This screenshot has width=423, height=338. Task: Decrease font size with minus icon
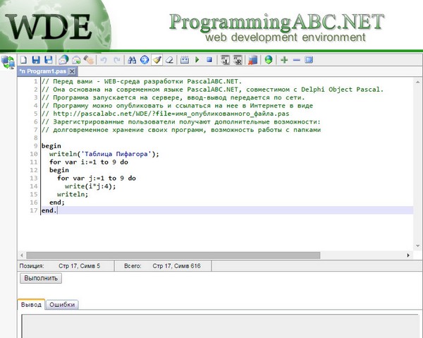[x=297, y=60]
